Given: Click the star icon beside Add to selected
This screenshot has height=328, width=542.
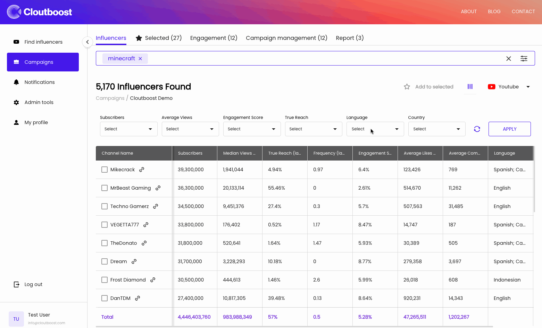Looking at the screenshot, I should pyautogui.click(x=407, y=87).
